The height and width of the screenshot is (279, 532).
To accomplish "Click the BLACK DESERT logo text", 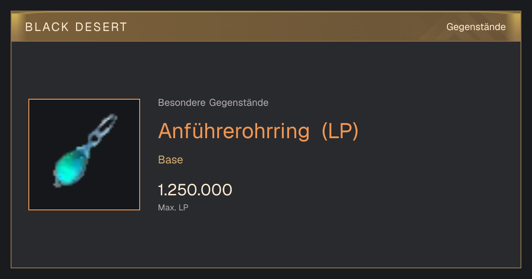I will [76, 27].
